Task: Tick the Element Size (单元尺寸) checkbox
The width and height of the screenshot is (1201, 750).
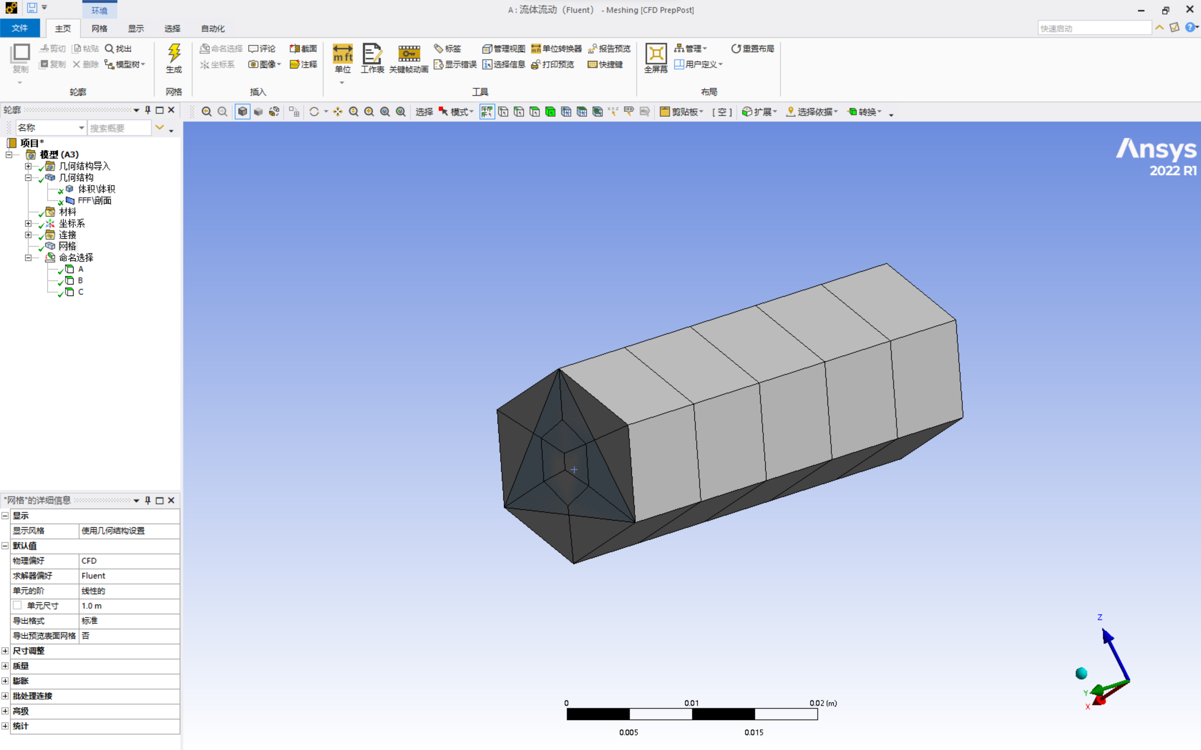Action: 17,605
